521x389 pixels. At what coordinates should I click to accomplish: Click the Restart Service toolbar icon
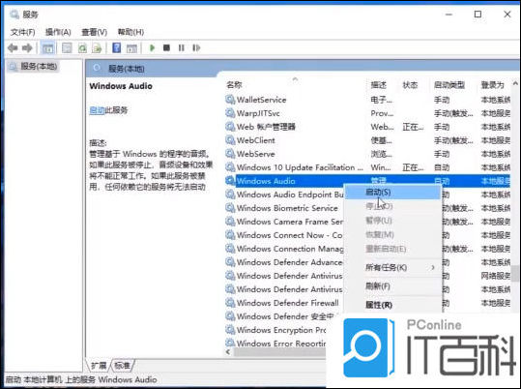196,48
